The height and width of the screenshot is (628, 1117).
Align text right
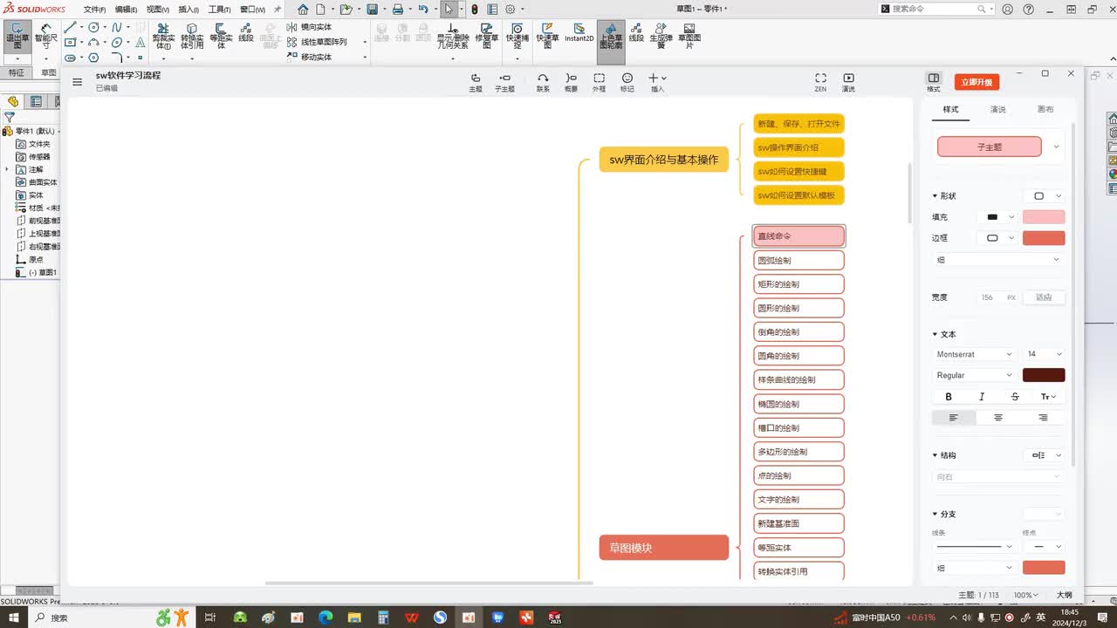1043,418
